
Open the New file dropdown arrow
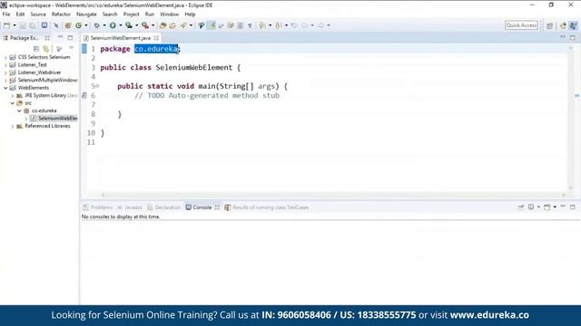15,25
